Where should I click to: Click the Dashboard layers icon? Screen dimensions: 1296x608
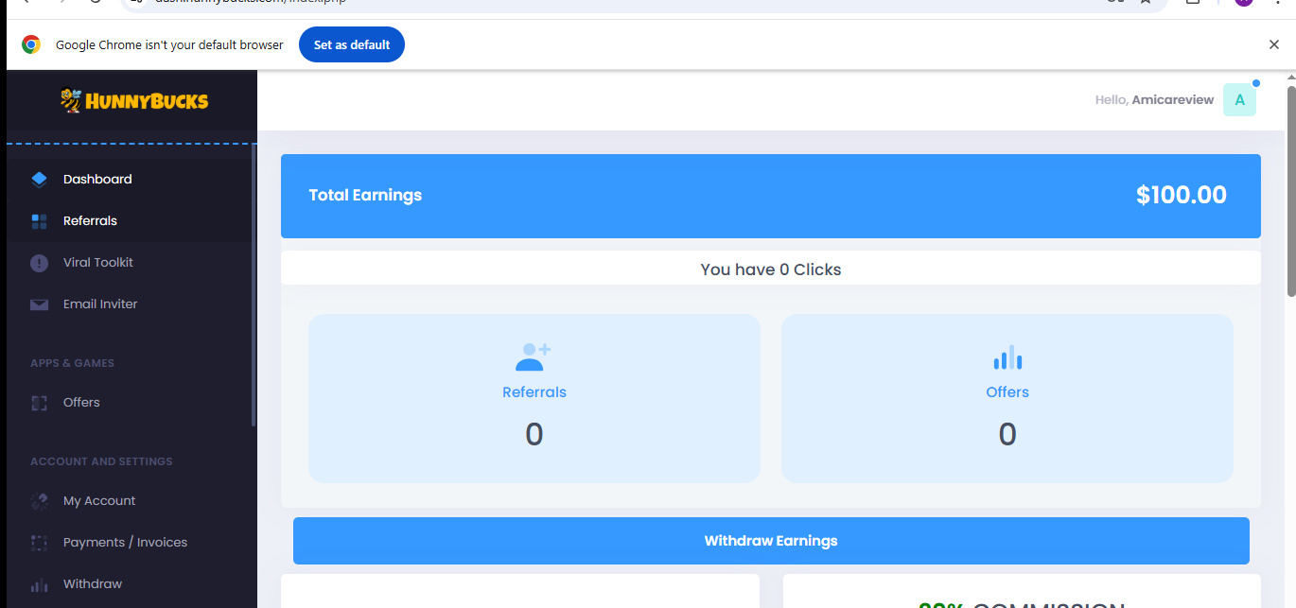click(x=39, y=180)
